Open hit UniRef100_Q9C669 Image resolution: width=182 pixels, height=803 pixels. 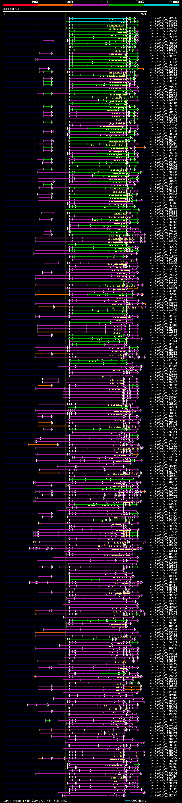pos(163,22)
